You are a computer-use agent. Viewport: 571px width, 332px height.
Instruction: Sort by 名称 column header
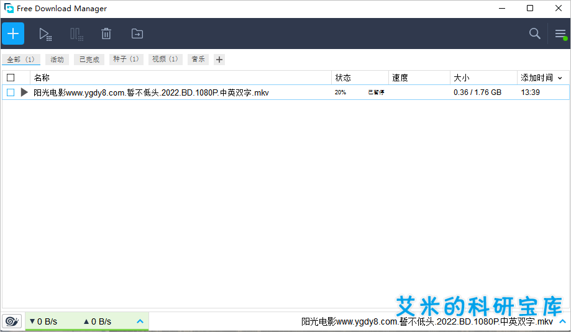click(x=181, y=78)
